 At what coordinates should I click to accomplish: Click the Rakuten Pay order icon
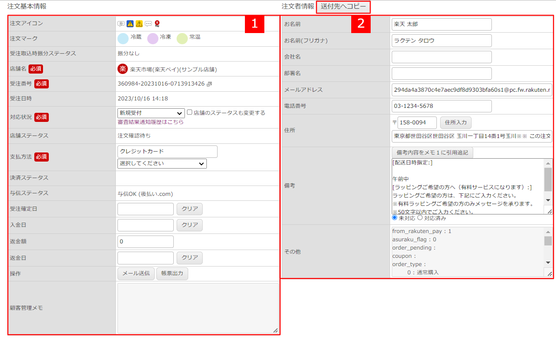[x=157, y=24]
